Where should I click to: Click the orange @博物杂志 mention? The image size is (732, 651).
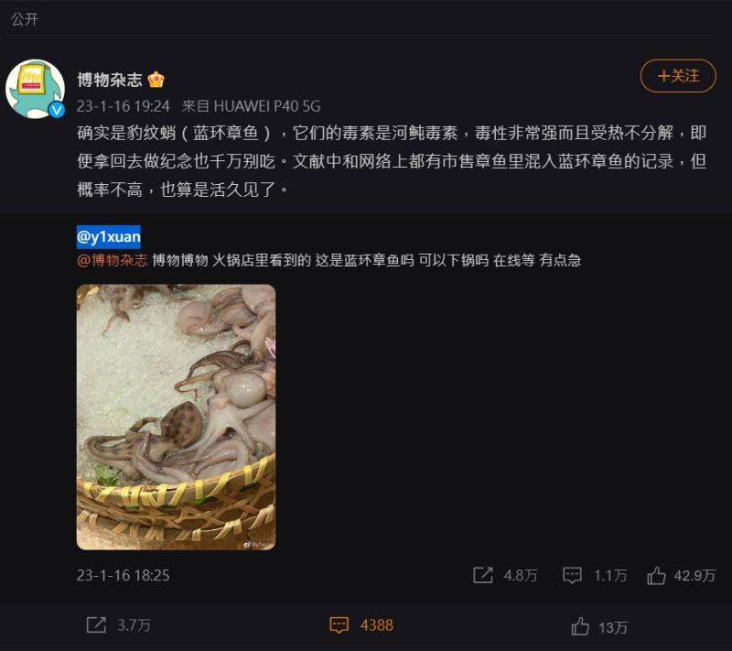tap(112, 260)
